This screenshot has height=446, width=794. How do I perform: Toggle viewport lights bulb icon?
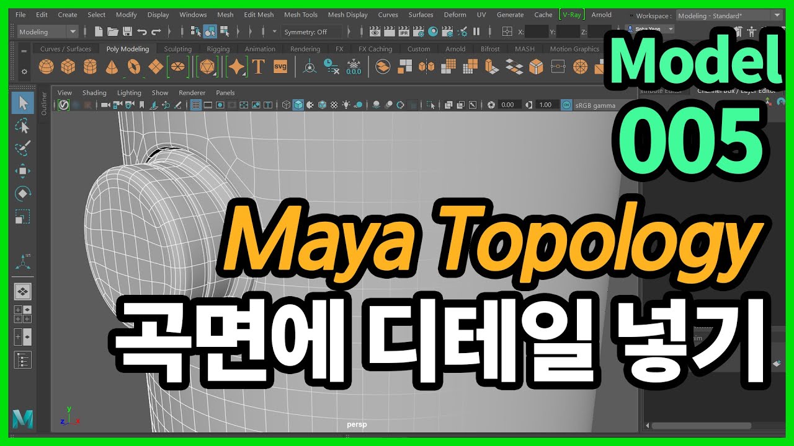(346, 105)
